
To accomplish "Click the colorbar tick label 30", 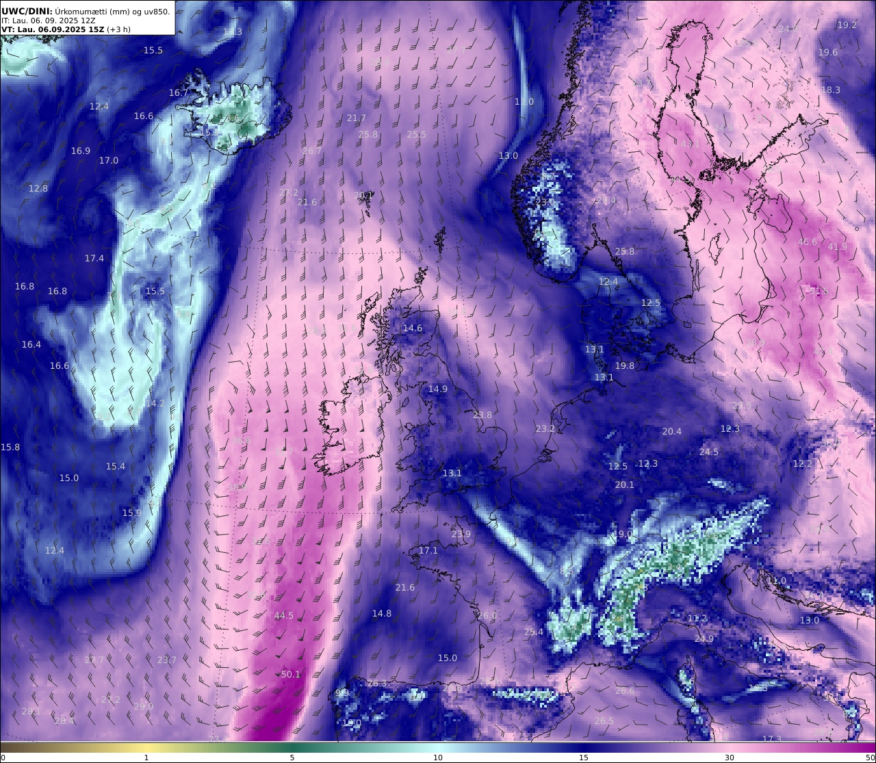I will pyautogui.click(x=730, y=757).
